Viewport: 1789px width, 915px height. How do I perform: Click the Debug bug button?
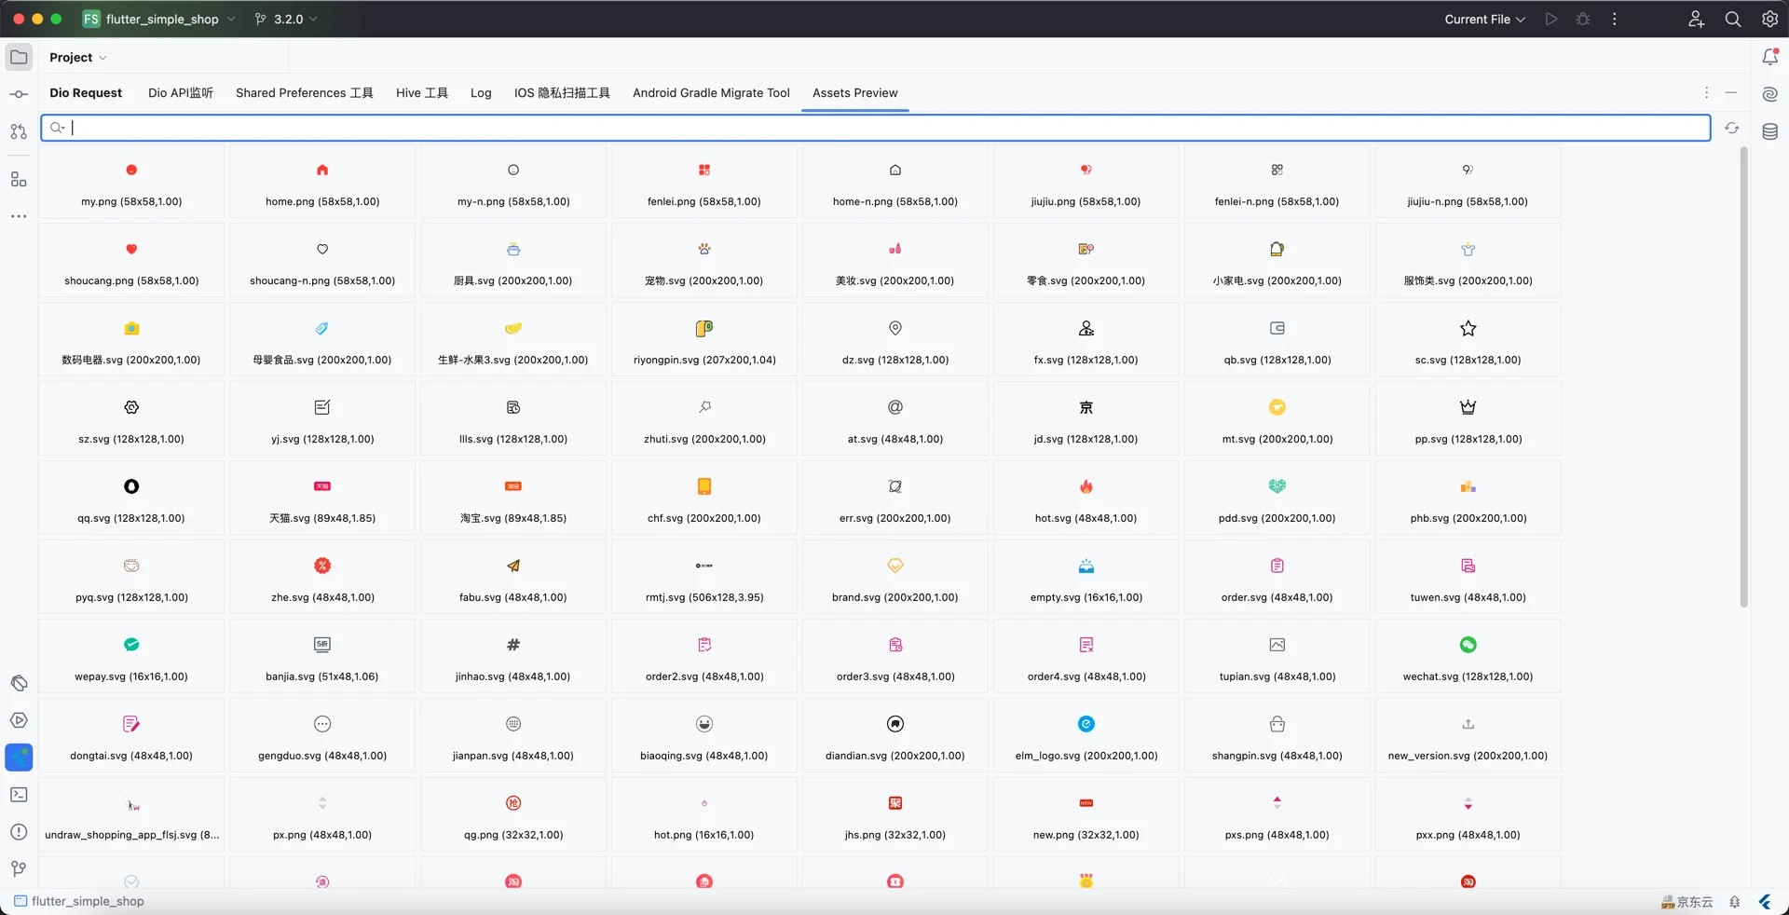(1582, 20)
